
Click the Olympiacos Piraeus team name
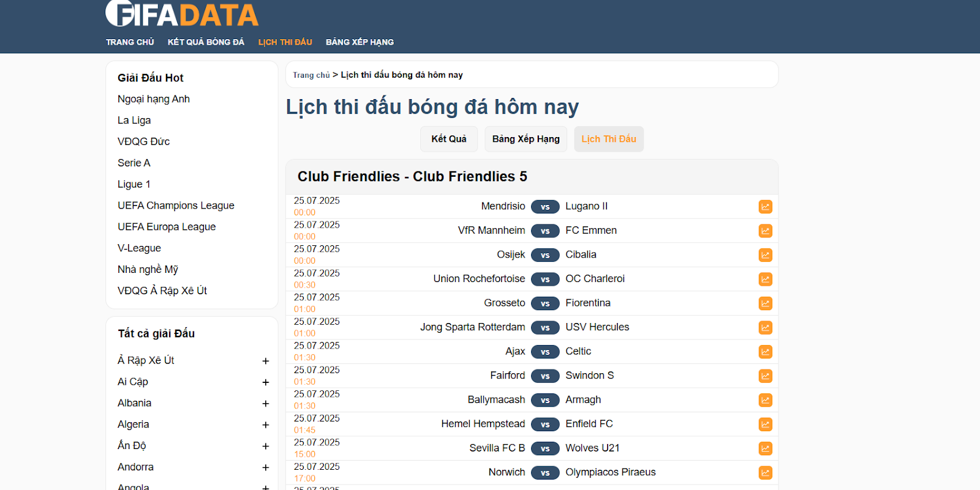click(610, 472)
